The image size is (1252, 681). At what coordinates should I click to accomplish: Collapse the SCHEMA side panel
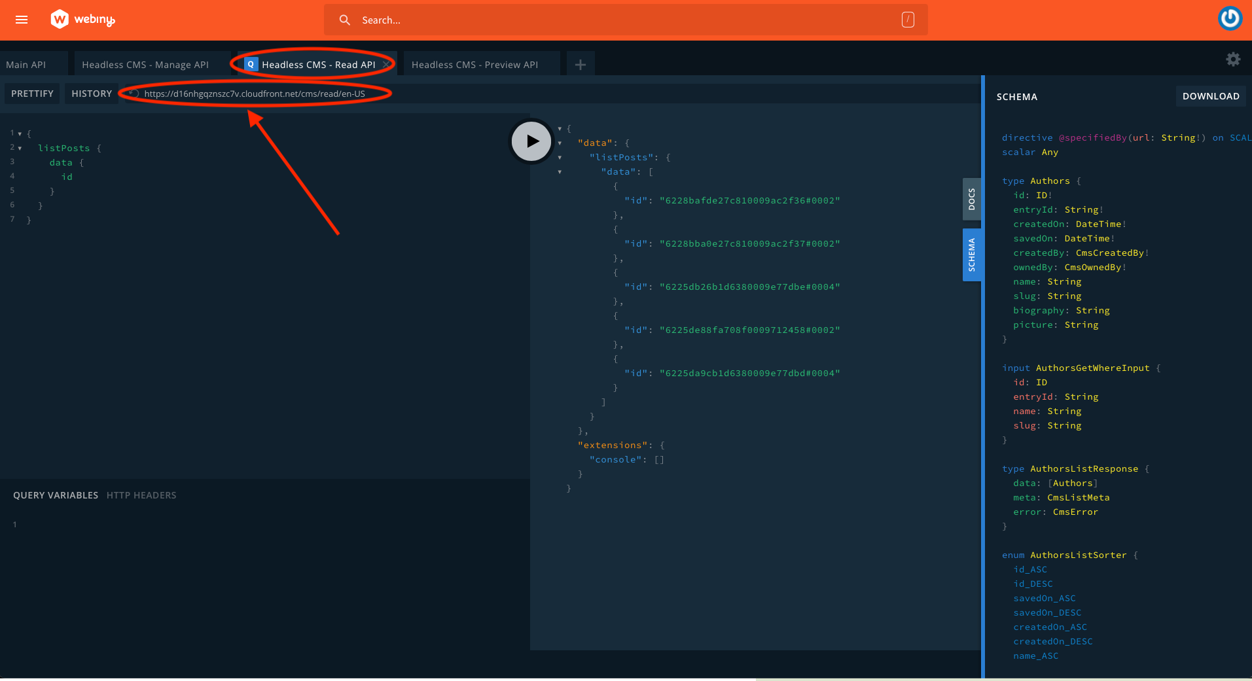[972, 254]
